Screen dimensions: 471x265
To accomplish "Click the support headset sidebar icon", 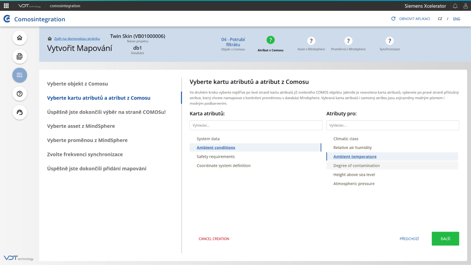I will (x=20, y=113).
